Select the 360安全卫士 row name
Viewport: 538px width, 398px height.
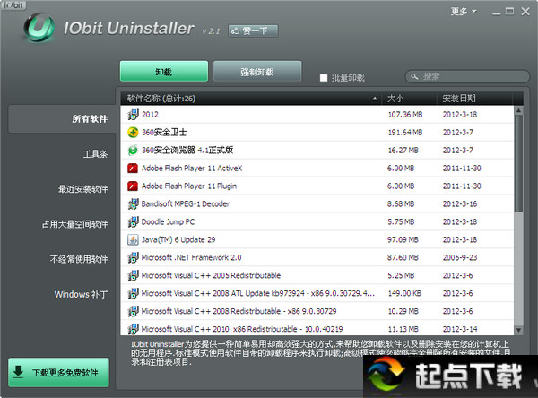coord(164,133)
